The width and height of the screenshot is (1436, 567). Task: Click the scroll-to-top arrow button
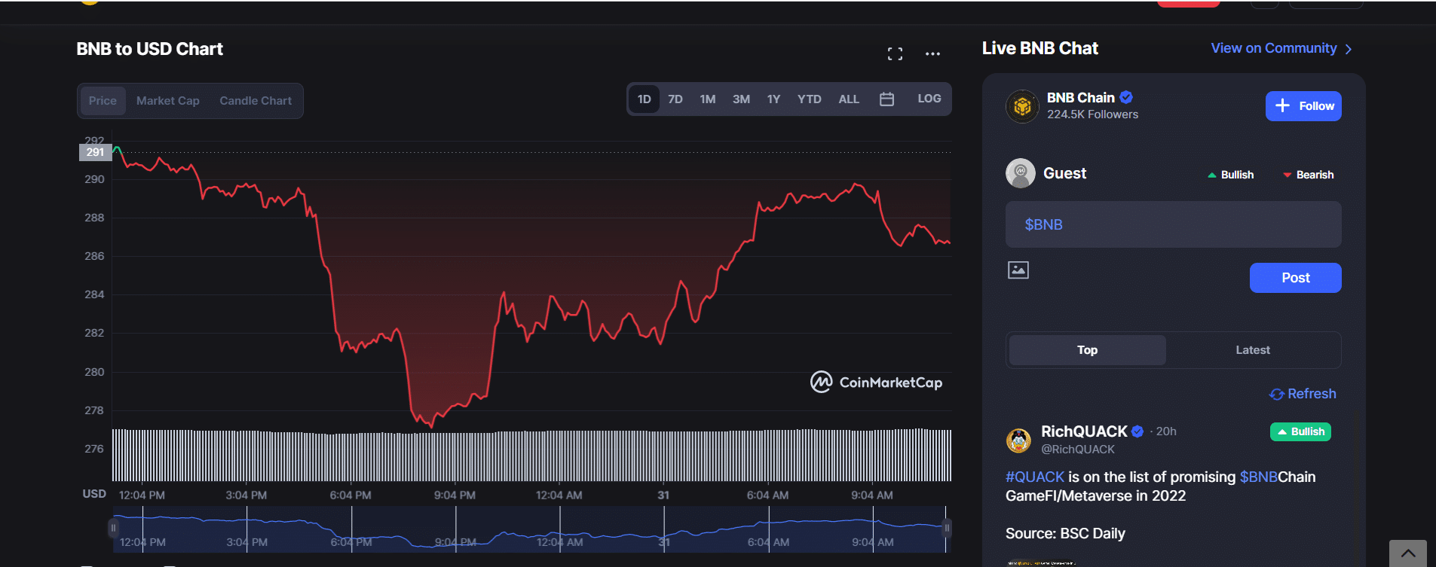coord(1408,553)
